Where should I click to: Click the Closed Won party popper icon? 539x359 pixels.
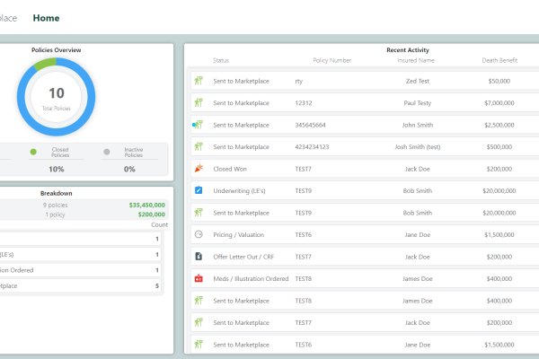(199, 168)
